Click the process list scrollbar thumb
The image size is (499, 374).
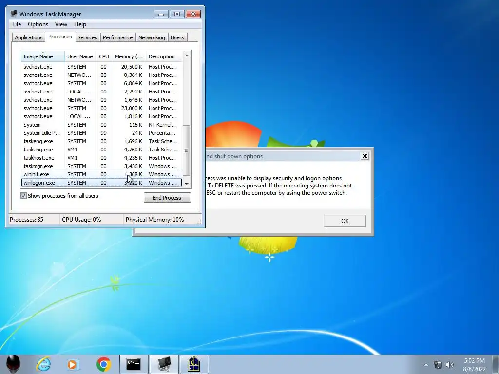187,150
